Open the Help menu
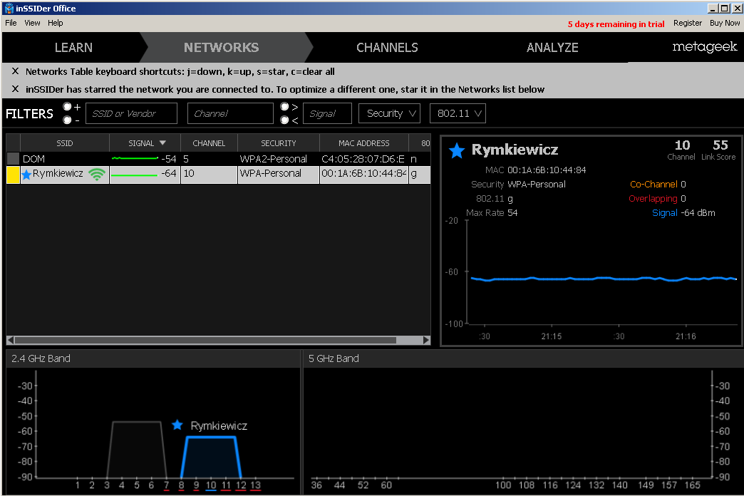Image resolution: width=744 pixels, height=496 pixels. point(55,23)
